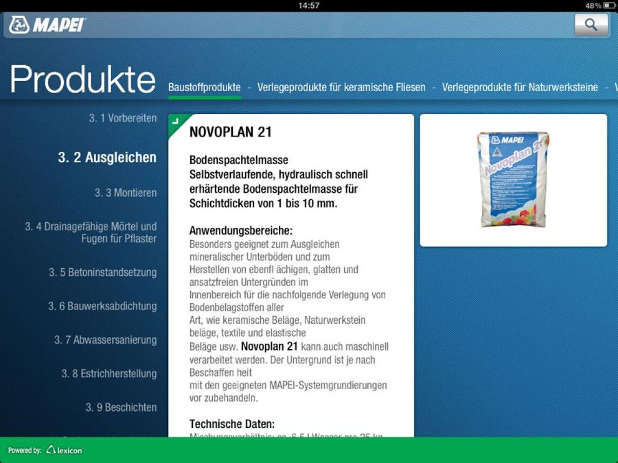Select 3. 2 Ausgleichen category

tap(107, 157)
